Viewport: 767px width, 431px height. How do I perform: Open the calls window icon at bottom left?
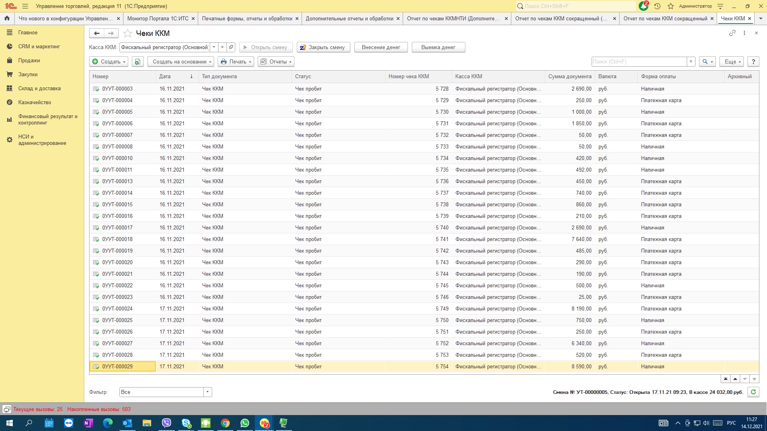(x=7, y=409)
